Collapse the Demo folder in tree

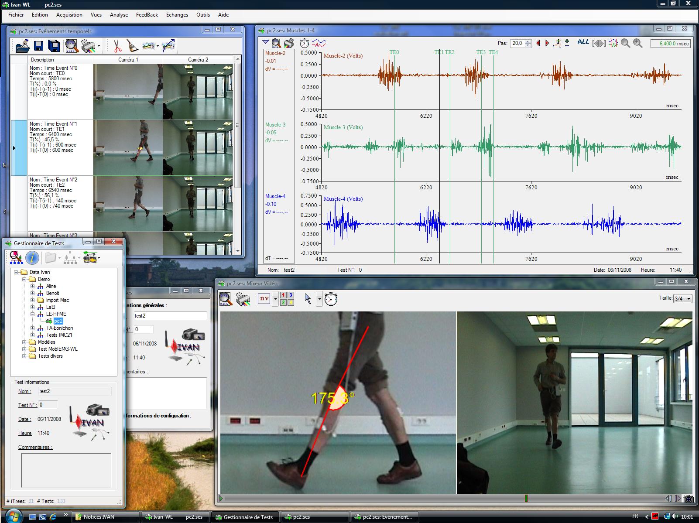pos(25,279)
